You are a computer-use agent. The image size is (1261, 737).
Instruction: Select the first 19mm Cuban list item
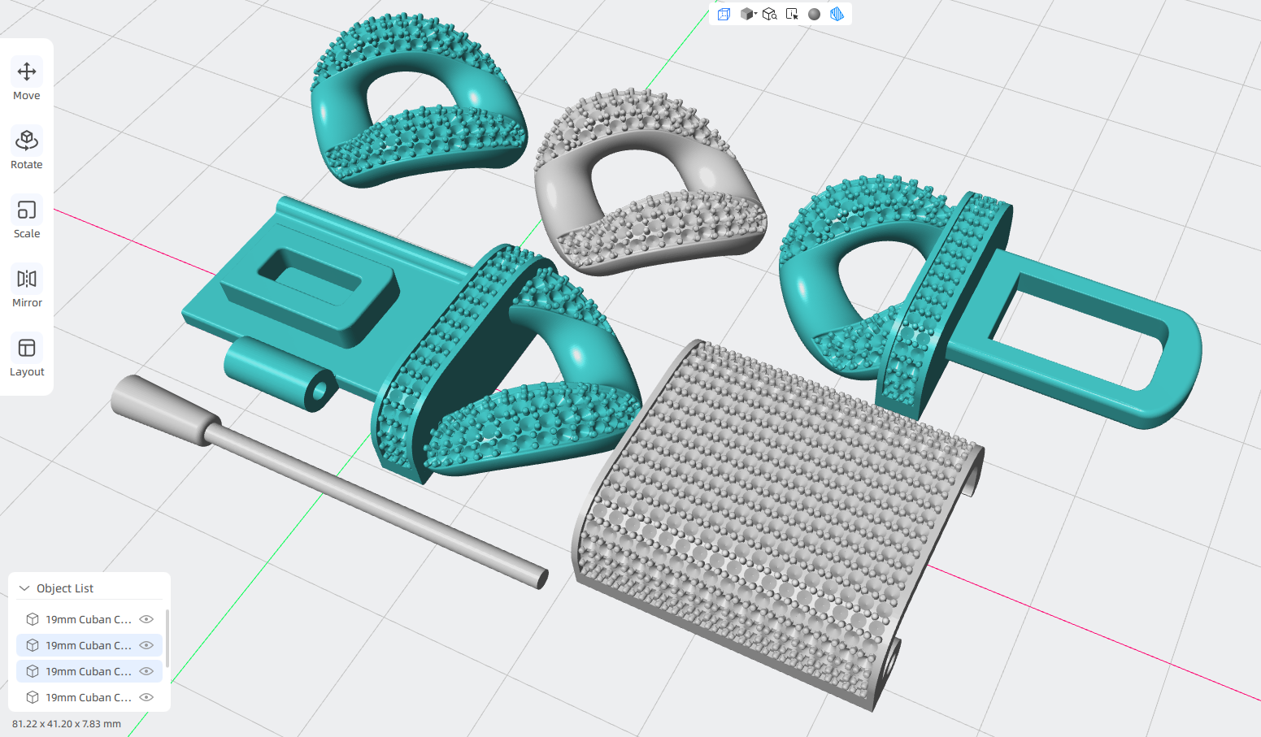pos(89,619)
